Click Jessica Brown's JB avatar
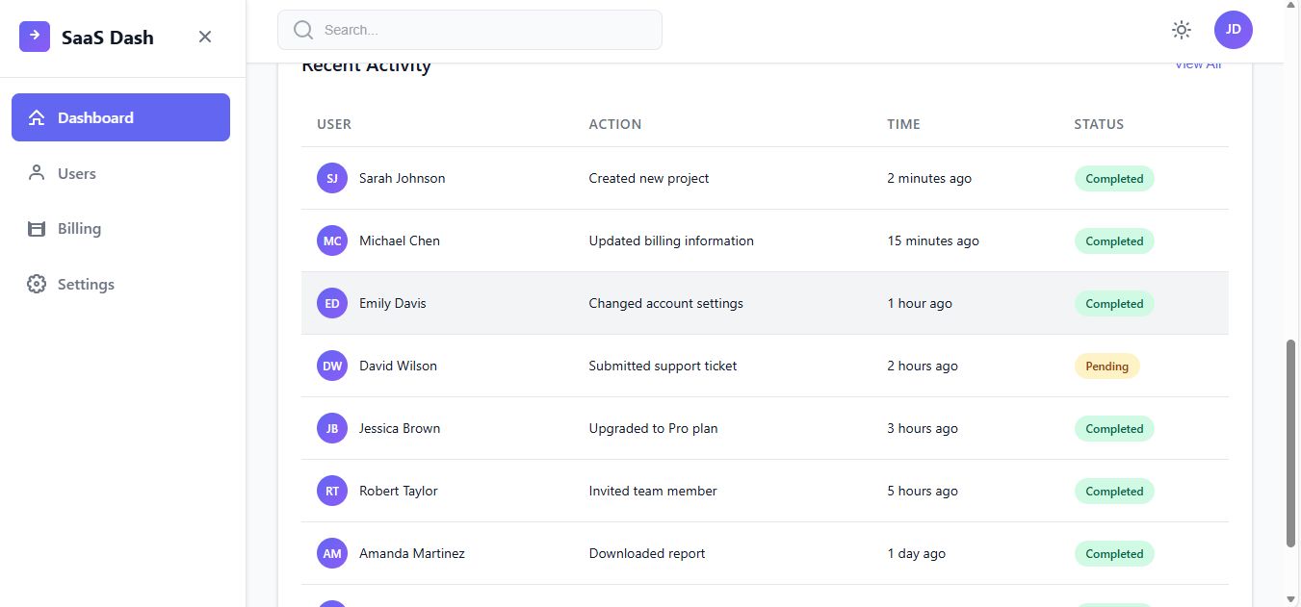The height and width of the screenshot is (607, 1301). [x=332, y=428]
